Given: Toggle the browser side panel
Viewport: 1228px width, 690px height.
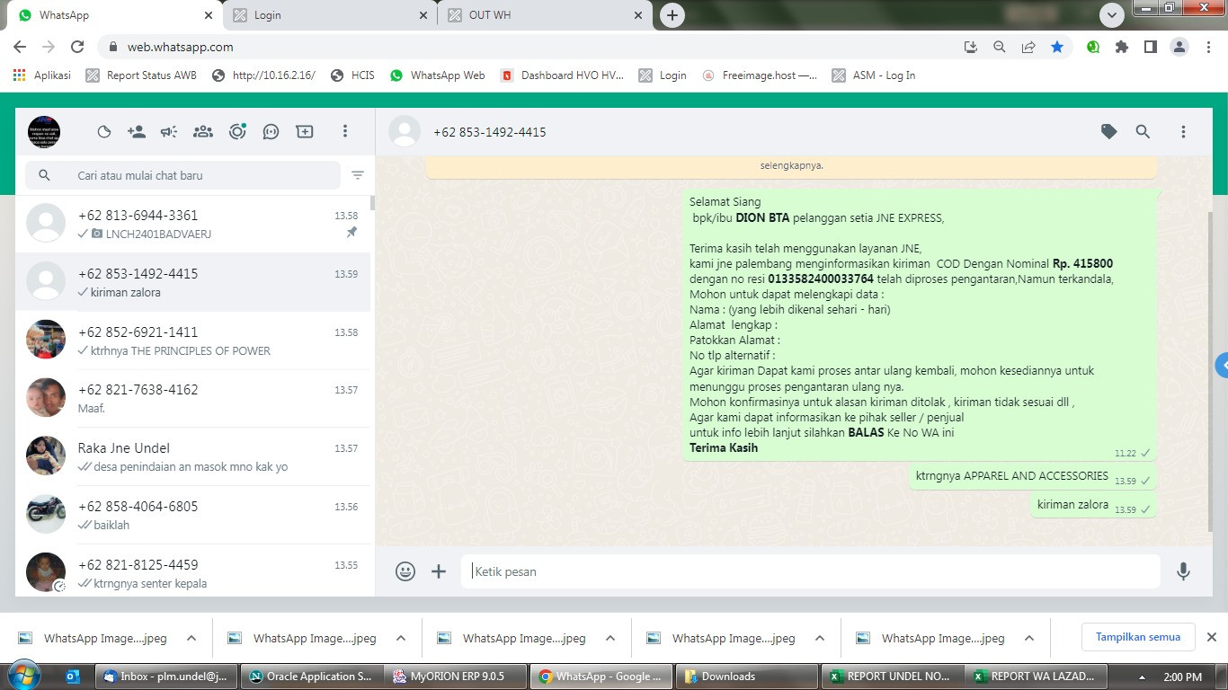Looking at the screenshot, I should coord(1150,47).
